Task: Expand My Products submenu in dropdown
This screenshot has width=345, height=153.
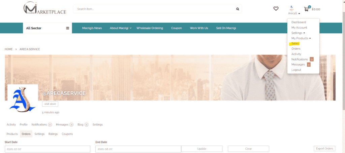Action: 301,38
